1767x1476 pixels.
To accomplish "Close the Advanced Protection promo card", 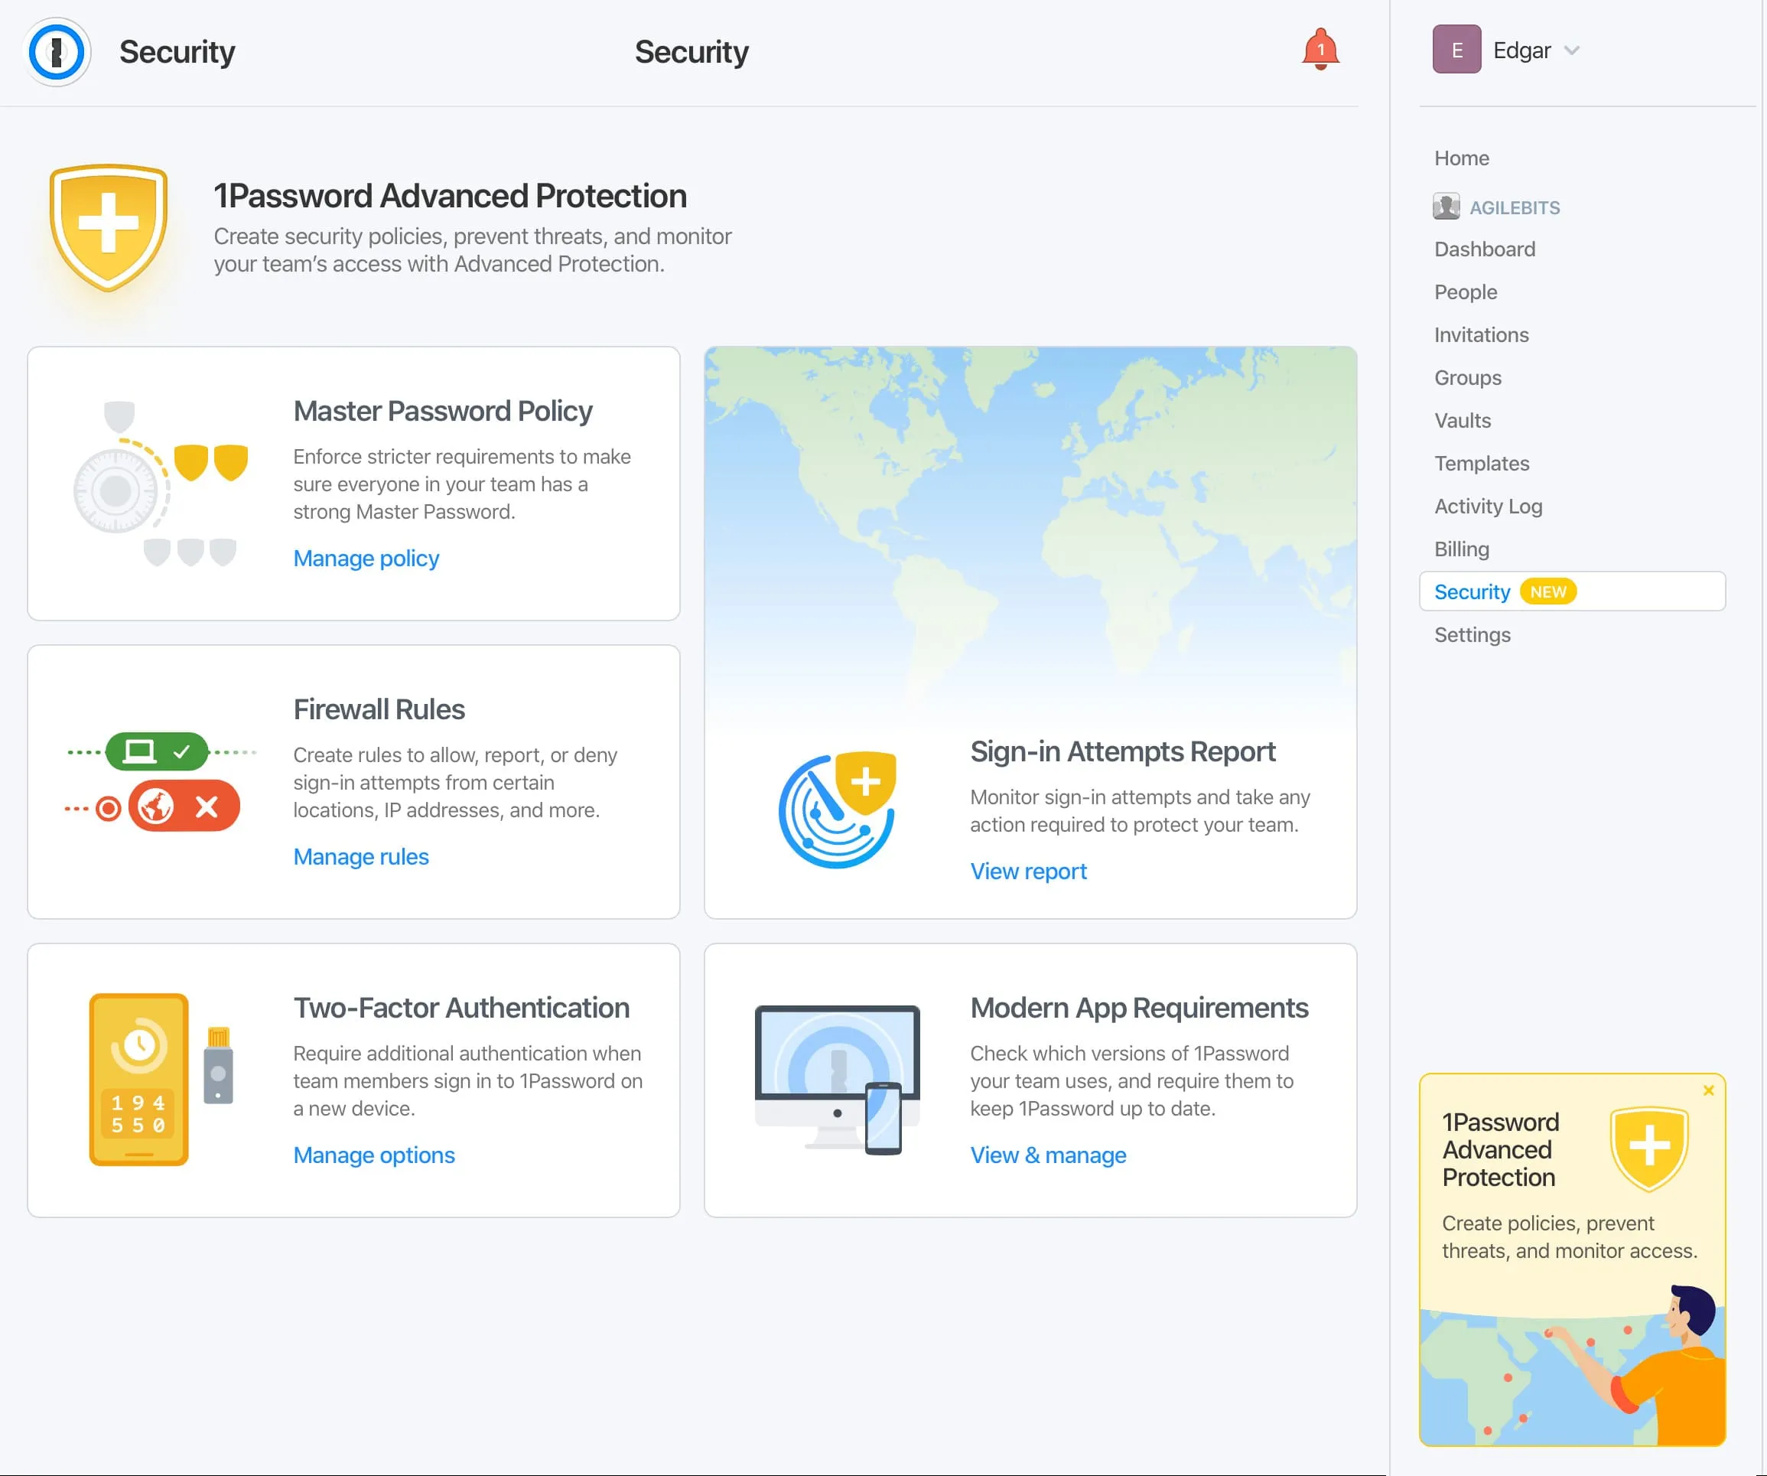I will coord(1708,1090).
